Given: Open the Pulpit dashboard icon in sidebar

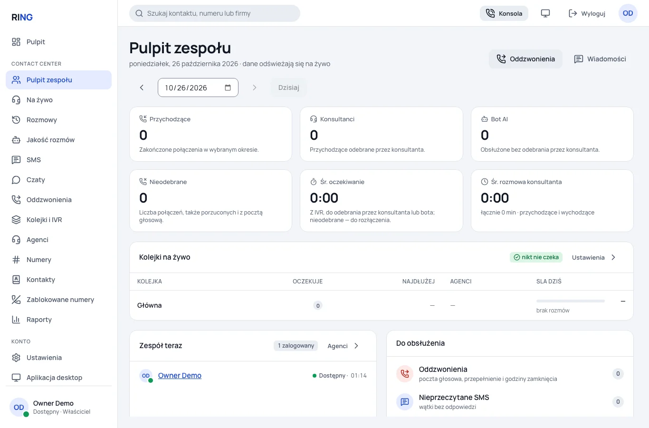Looking at the screenshot, I should point(16,42).
